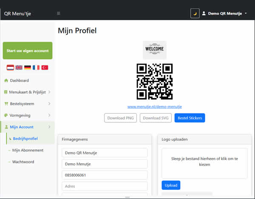
Task: Open the www.menutje.nl/demo-menutje link
Action: 155,106
